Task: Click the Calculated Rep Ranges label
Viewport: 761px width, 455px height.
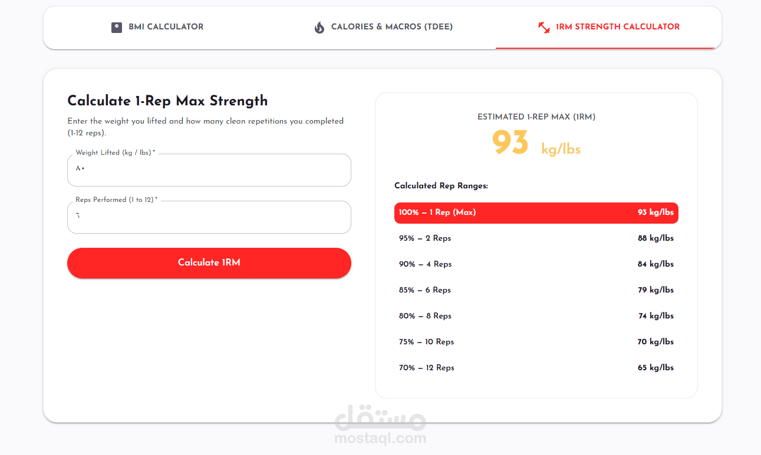Action: click(442, 186)
